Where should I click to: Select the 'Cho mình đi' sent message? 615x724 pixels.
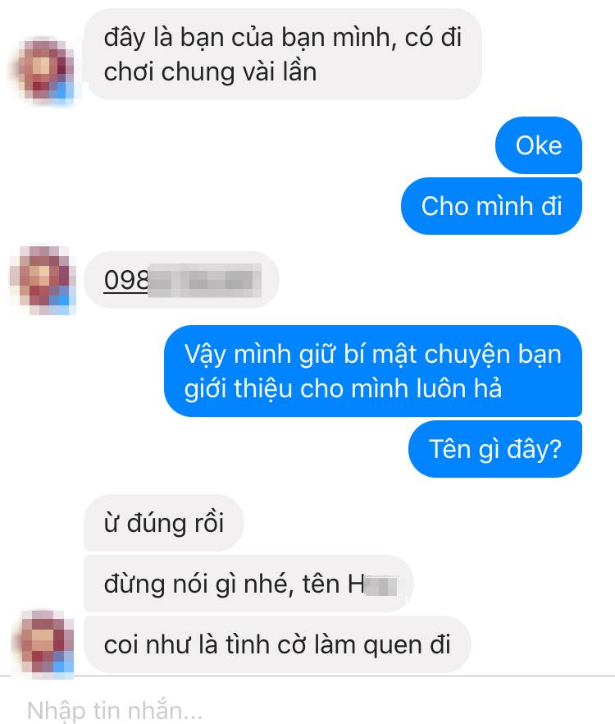491,206
